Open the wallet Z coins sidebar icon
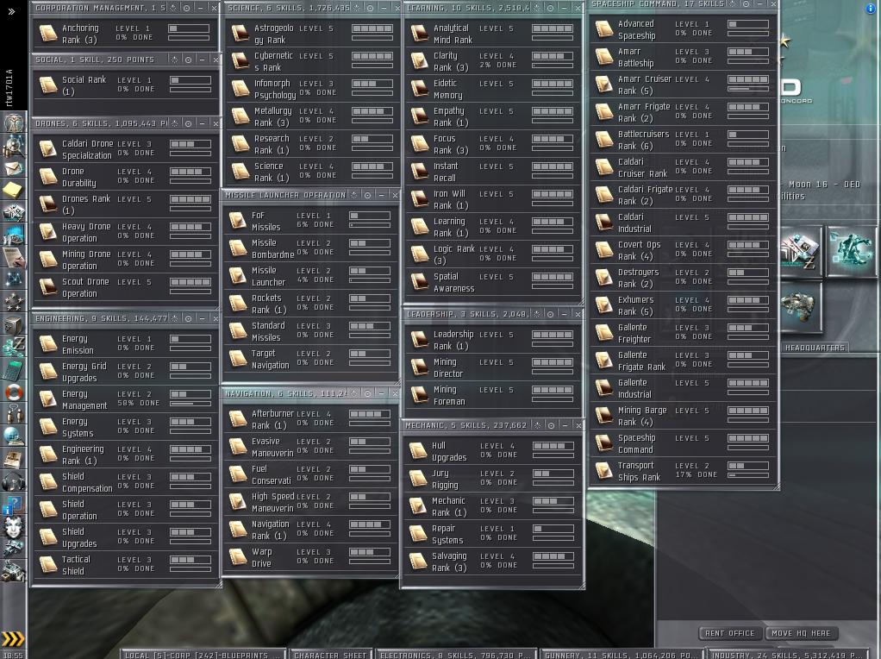This screenshot has height=659, width=881. (x=14, y=347)
